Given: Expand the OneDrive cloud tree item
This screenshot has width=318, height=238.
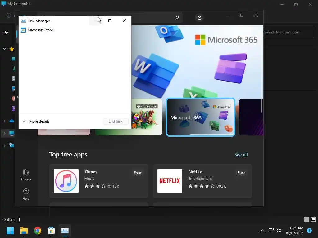Looking at the screenshot, I should (x=4, y=121).
